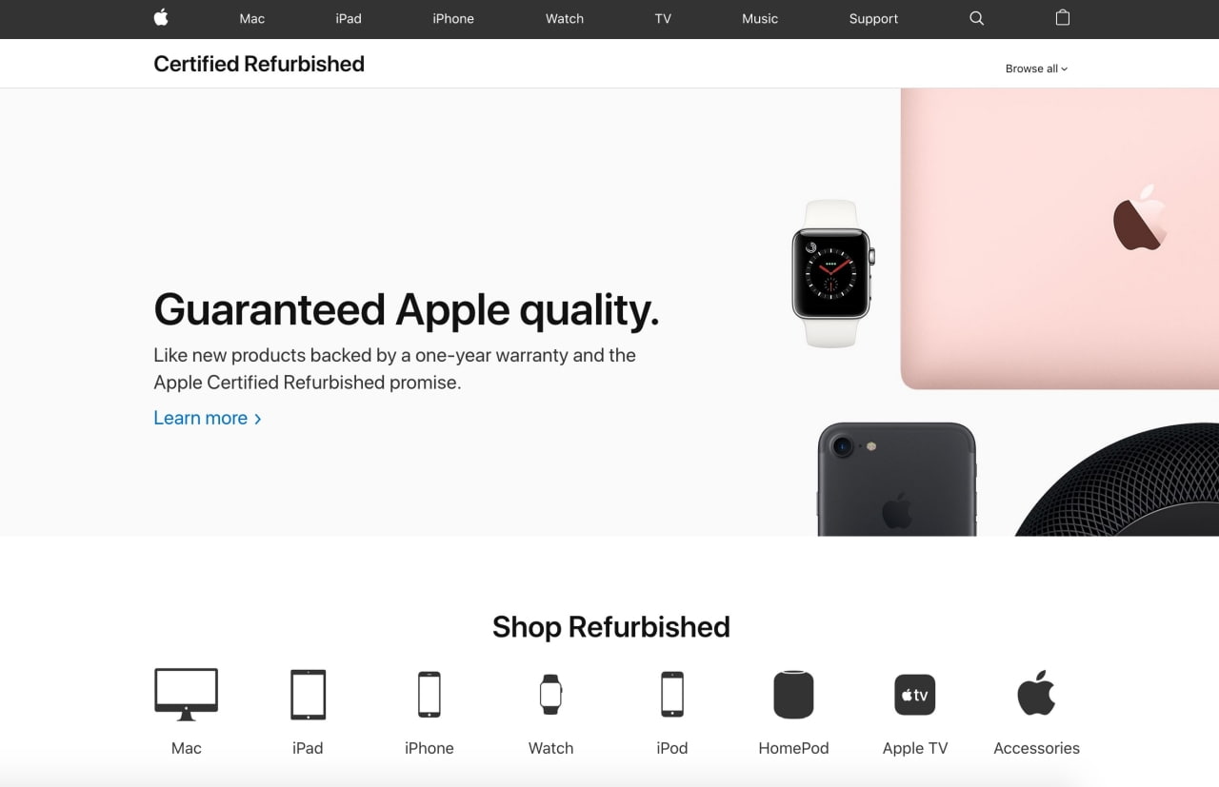Open TV in the top navigation
The width and height of the screenshot is (1219, 787).
coord(663,18)
